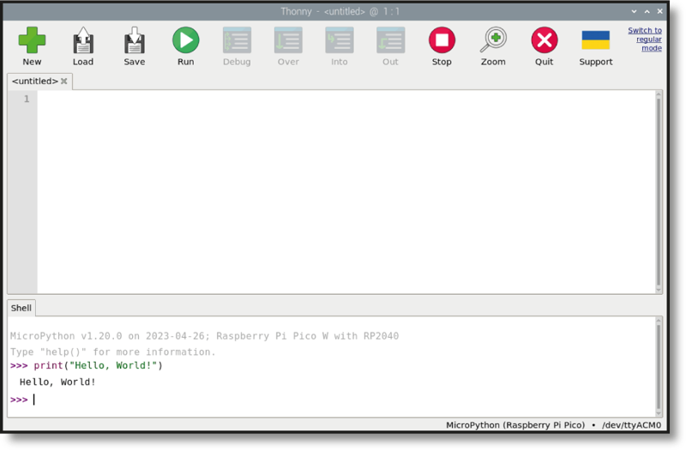686x450 pixels.
Task: Click the Type "help()" information line
Action: pyautogui.click(x=113, y=352)
